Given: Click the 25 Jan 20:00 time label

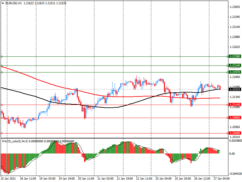Looking at the screenshot, I should [183, 179].
